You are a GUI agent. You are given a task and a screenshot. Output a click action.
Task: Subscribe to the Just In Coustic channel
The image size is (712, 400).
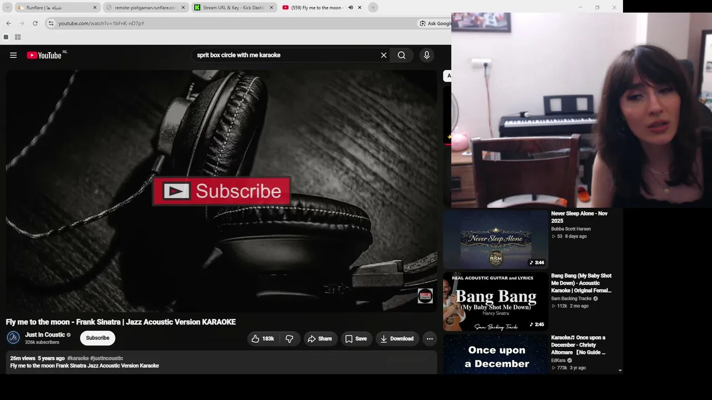pyautogui.click(x=97, y=338)
